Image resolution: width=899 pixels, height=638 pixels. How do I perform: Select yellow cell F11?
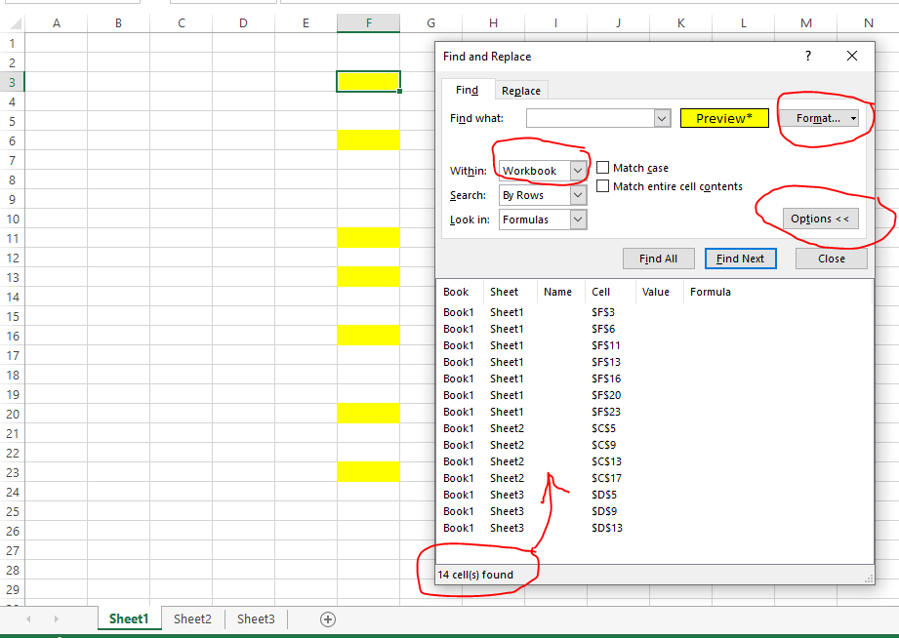click(368, 238)
